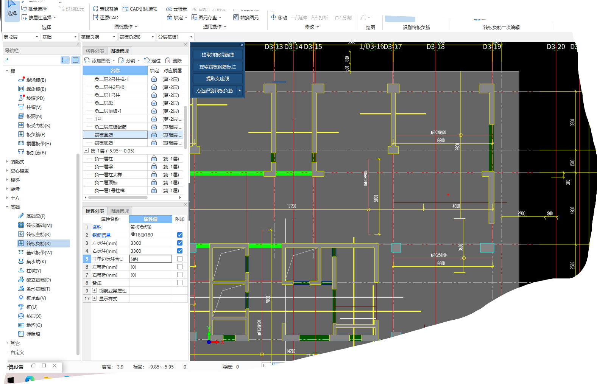This screenshot has height=384, width=597.
Task: Select the 筏板负筋(X) tree icon
Action: point(21,243)
